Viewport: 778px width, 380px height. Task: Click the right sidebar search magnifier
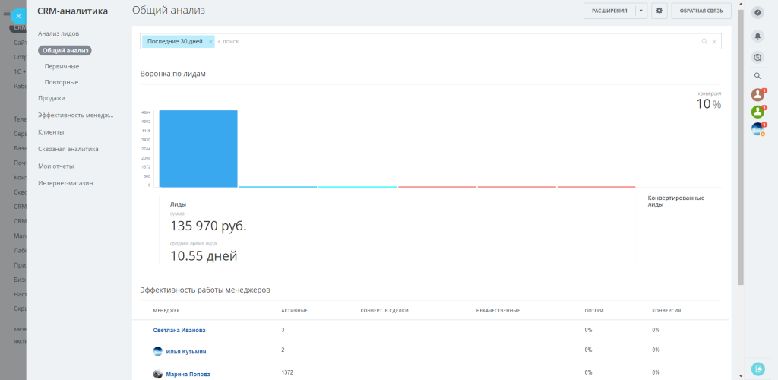tap(757, 76)
